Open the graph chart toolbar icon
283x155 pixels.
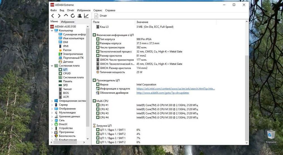(86, 16)
